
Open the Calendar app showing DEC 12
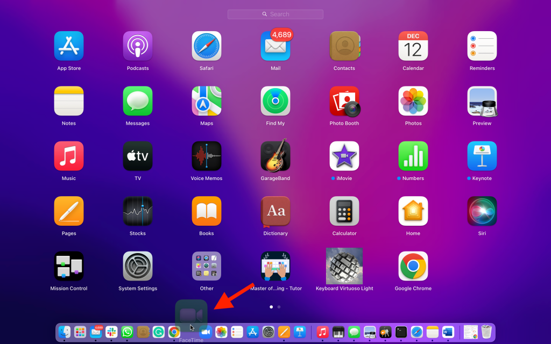click(413, 46)
